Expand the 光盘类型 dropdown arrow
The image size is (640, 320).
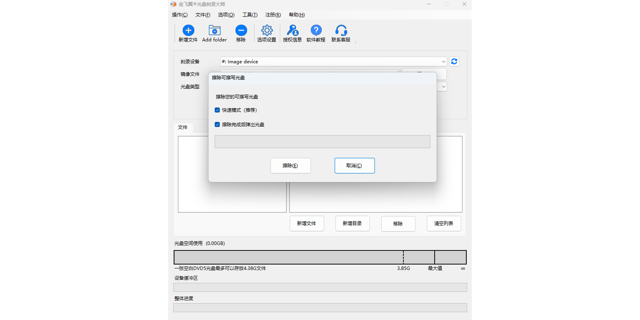pos(443,87)
